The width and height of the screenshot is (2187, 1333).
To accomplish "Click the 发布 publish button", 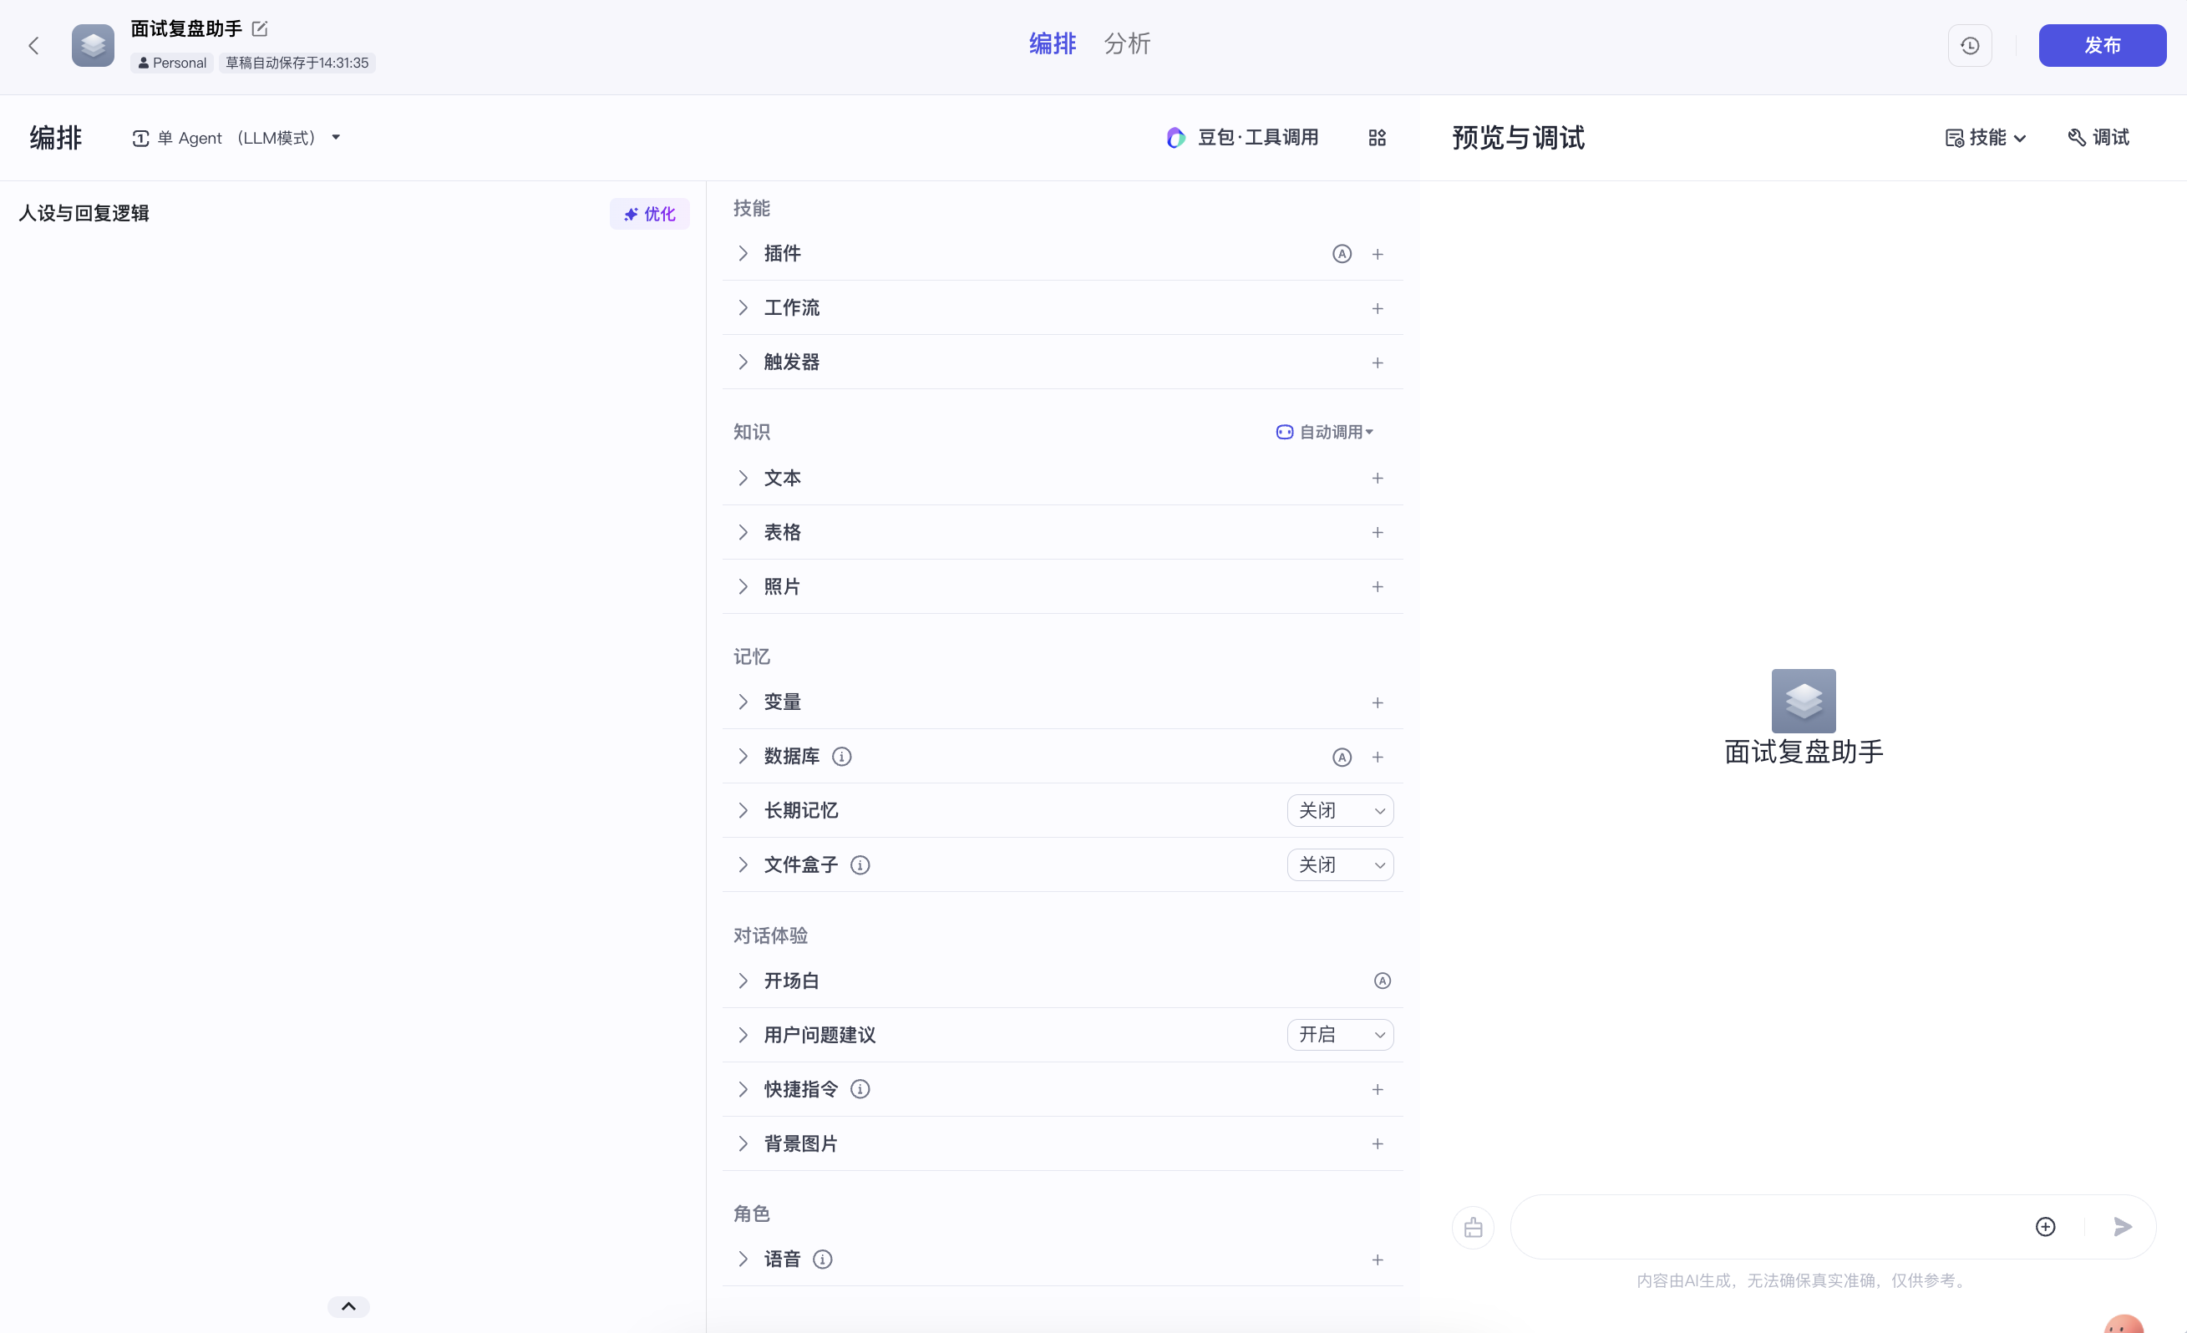I will point(2101,45).
